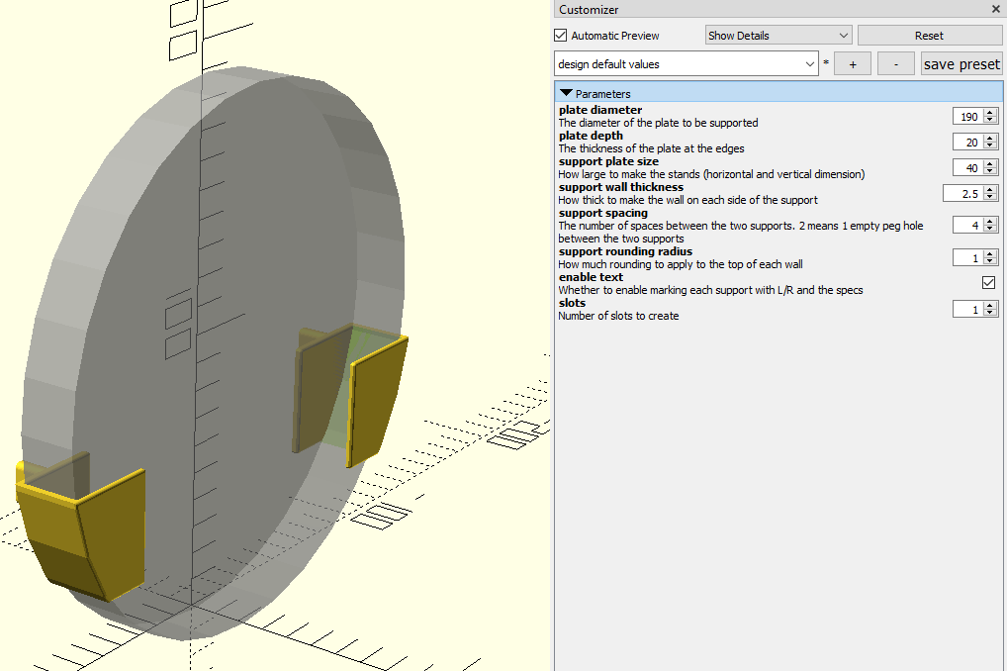1007x671 pixels.
Task: Increase support spacing with up arrow
Action: pos(990,221)
